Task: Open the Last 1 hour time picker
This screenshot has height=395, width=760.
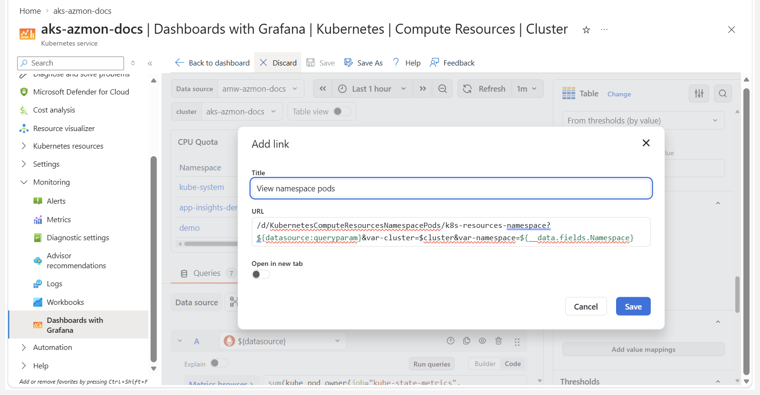Action: (x=372, y=89)
